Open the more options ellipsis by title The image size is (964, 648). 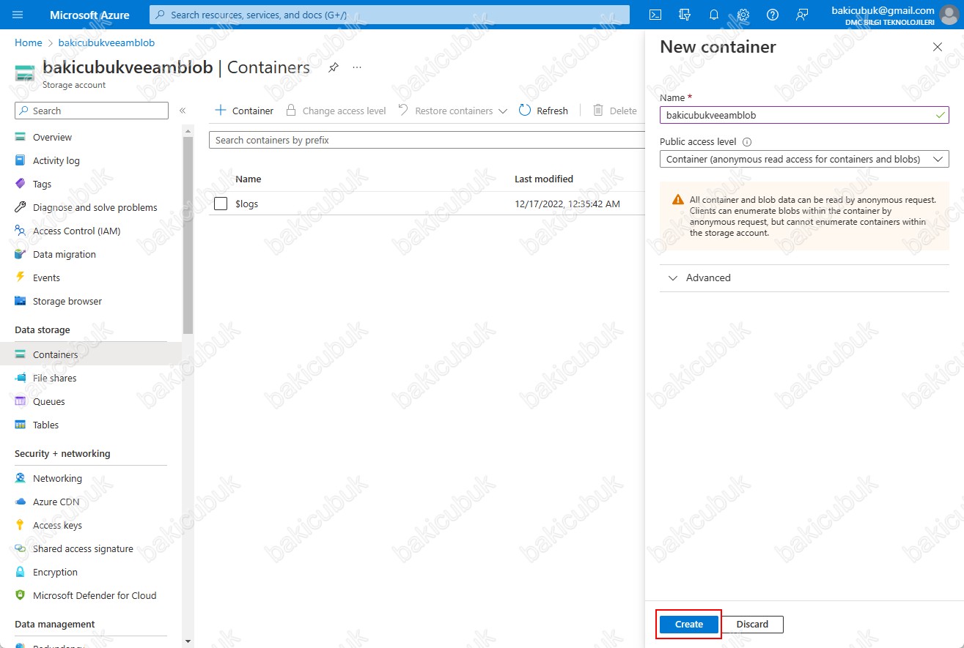coord(357,67)
